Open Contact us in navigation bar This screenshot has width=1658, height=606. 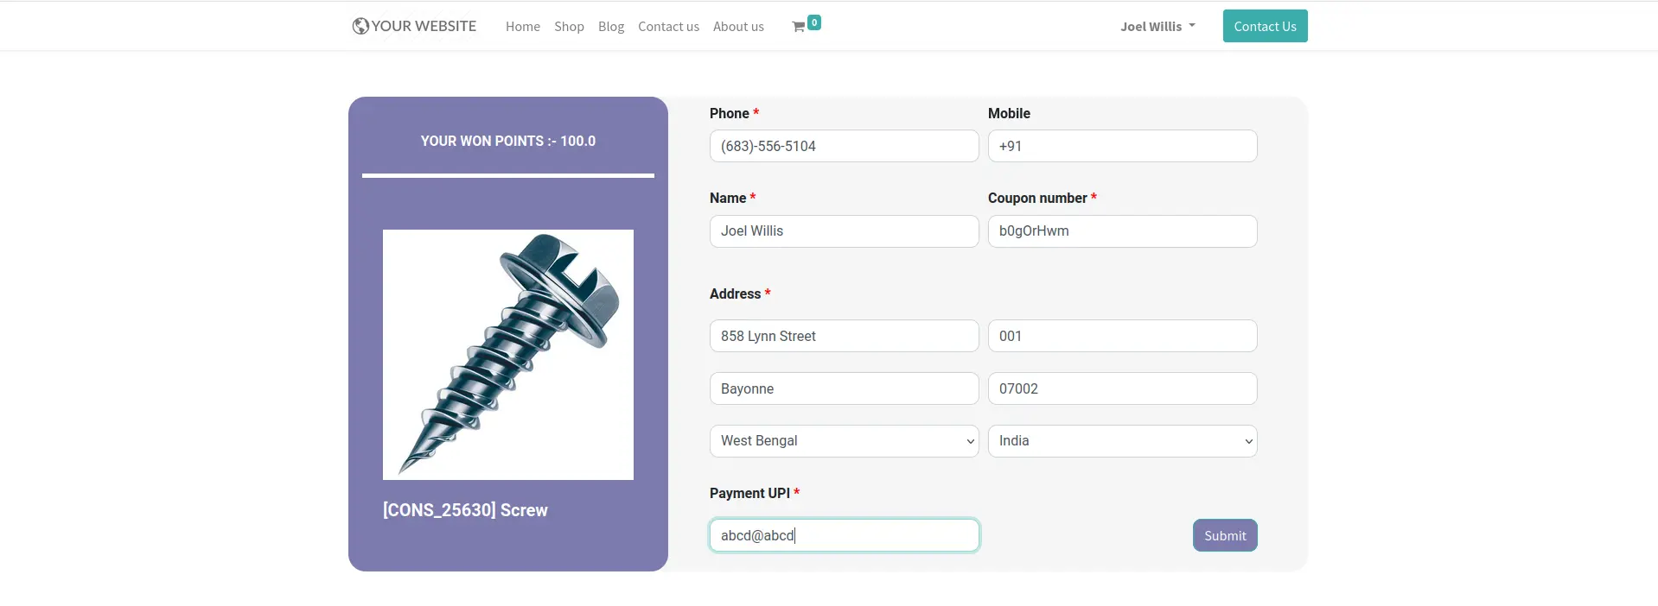pos(668,27)
